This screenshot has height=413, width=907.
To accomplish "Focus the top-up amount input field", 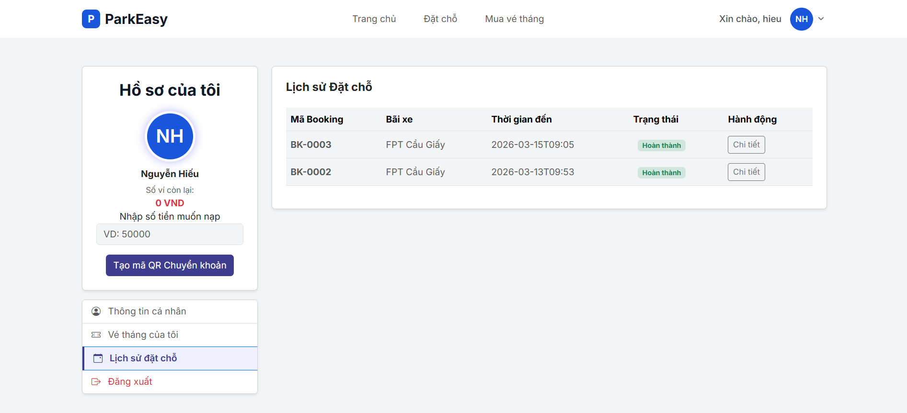I will [x=170, y=234].
